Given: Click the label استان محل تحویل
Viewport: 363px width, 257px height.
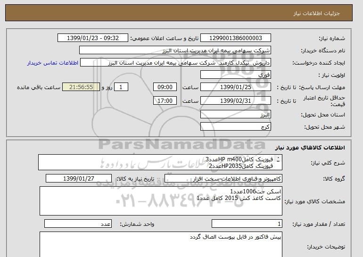Looking at the screenshot, I should click(323, 115).
